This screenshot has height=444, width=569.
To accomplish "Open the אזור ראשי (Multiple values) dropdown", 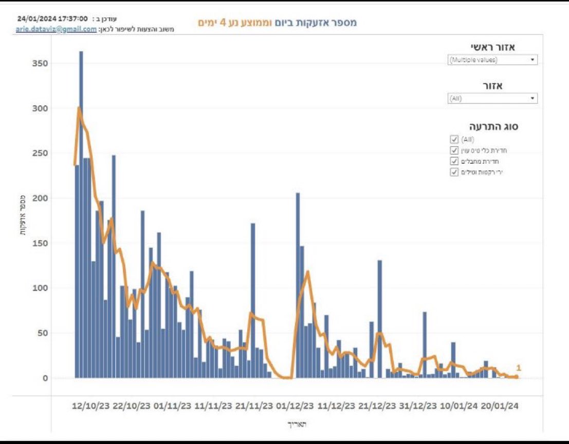I will (x=492, y=60).
